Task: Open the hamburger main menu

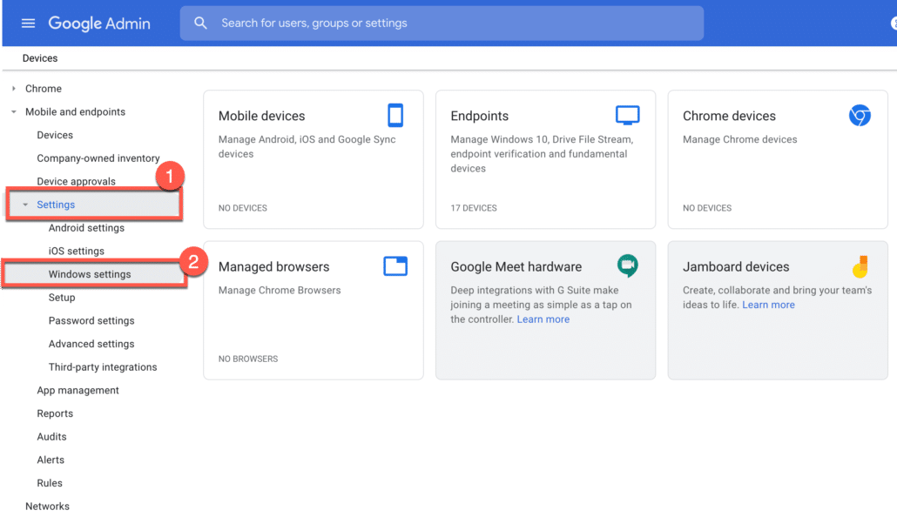Action: coord(28,23)
